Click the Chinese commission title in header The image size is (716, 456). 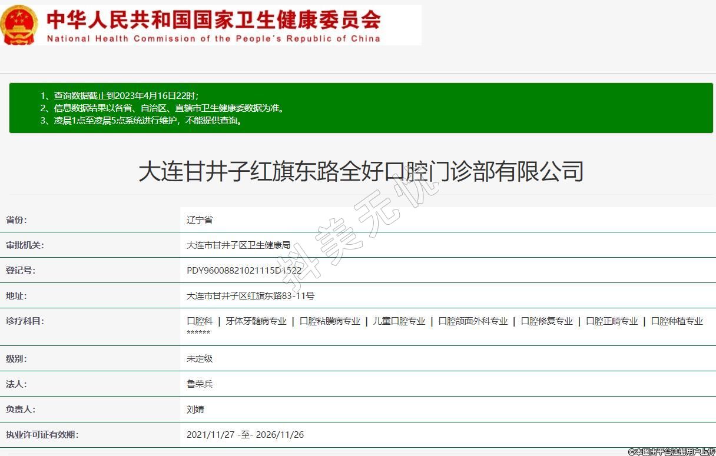(x=213, y=19)
